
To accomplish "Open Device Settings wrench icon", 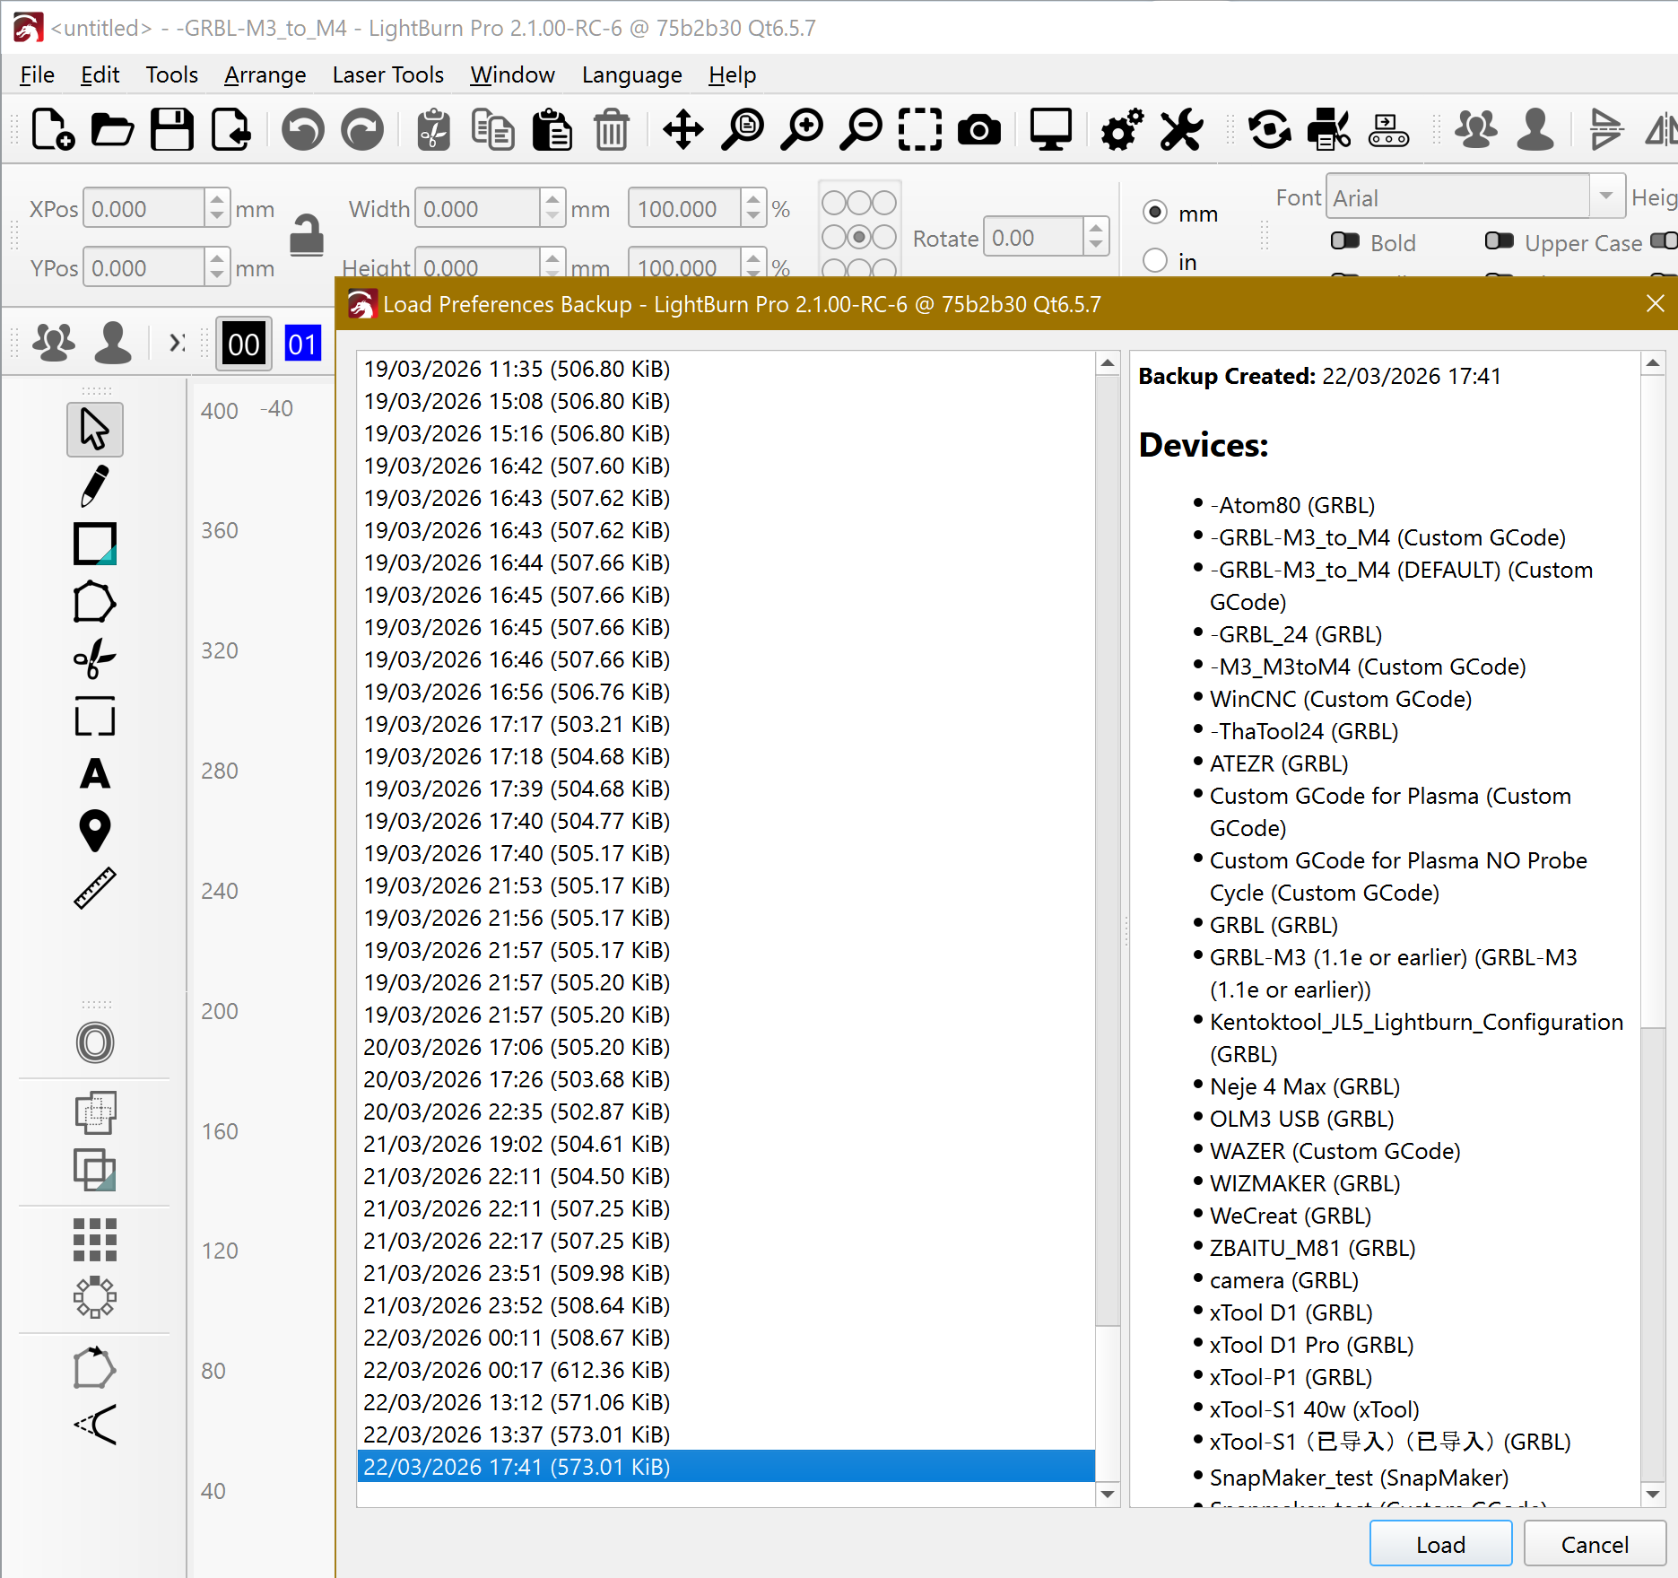I will [x=1181, y=131].
